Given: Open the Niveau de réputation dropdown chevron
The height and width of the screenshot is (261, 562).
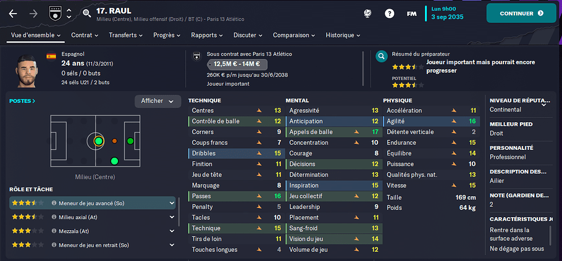Looking at the screenshot, I should [x=543, y=104].
